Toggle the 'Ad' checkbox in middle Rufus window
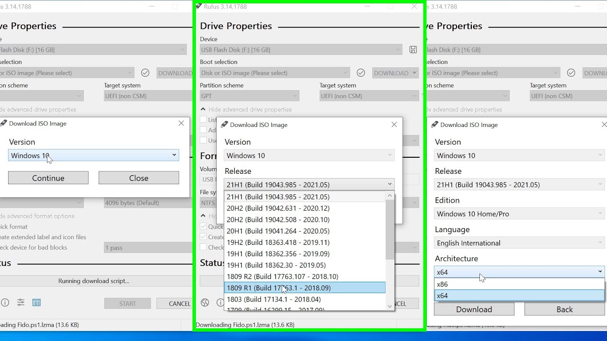The width and height of the screenshot is (607, 341). point(203,130)
